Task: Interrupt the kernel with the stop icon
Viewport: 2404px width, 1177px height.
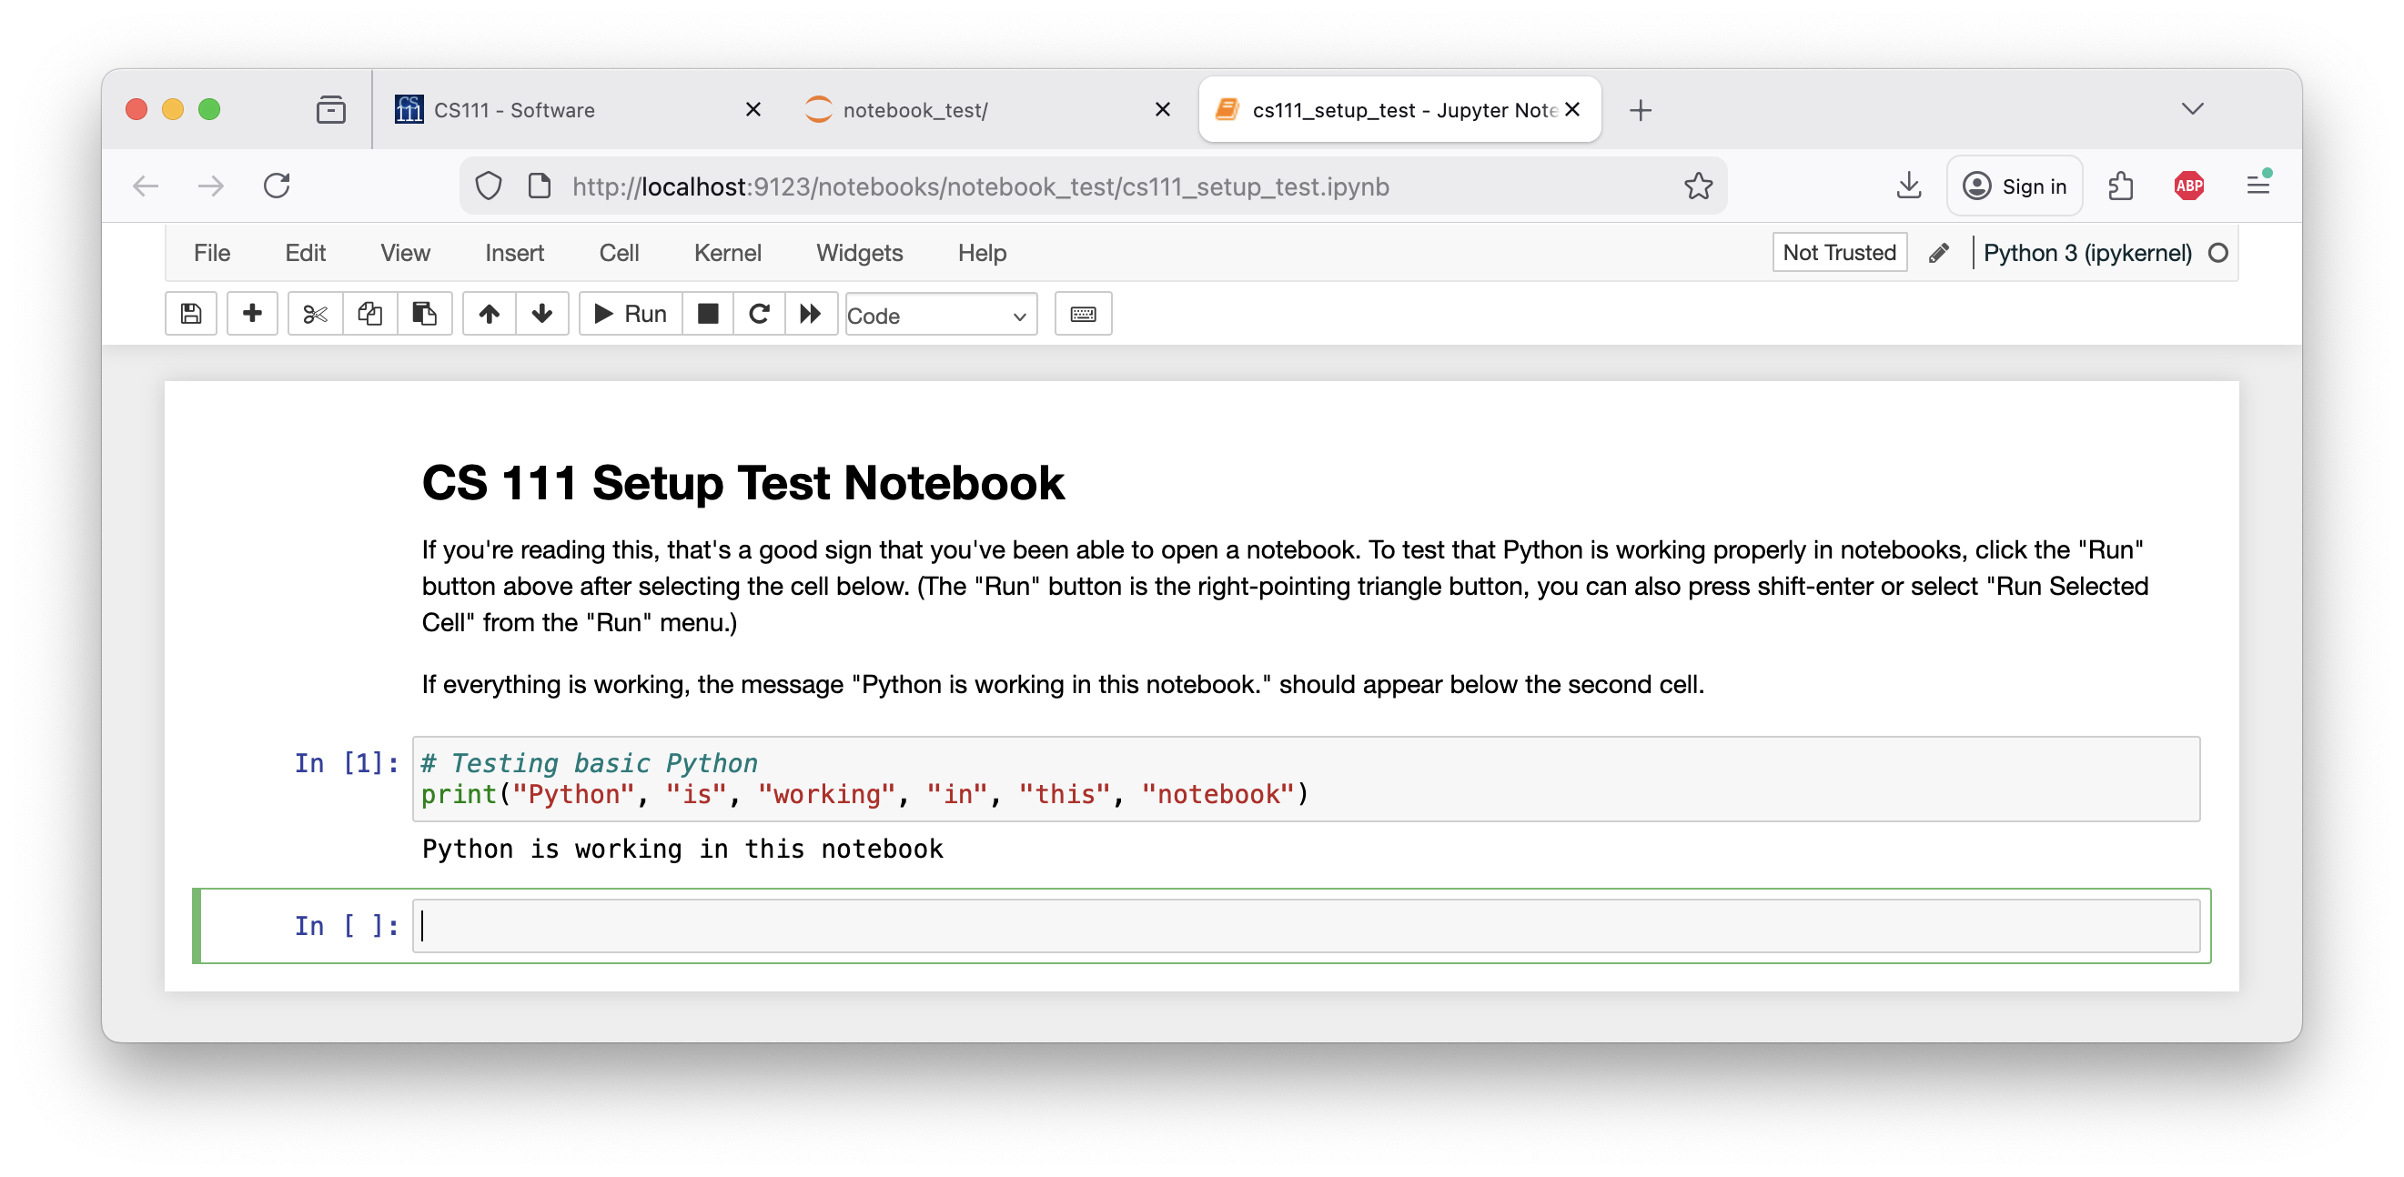Action: tap(708, 315)
